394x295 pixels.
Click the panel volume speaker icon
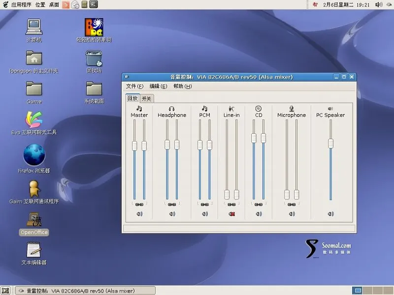click(x=379, y=4)
